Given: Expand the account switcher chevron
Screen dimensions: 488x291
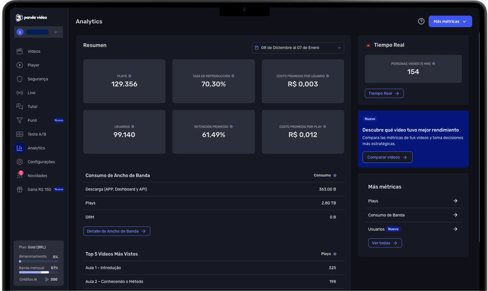Looking at the screenshot, I should coord(56,32).
